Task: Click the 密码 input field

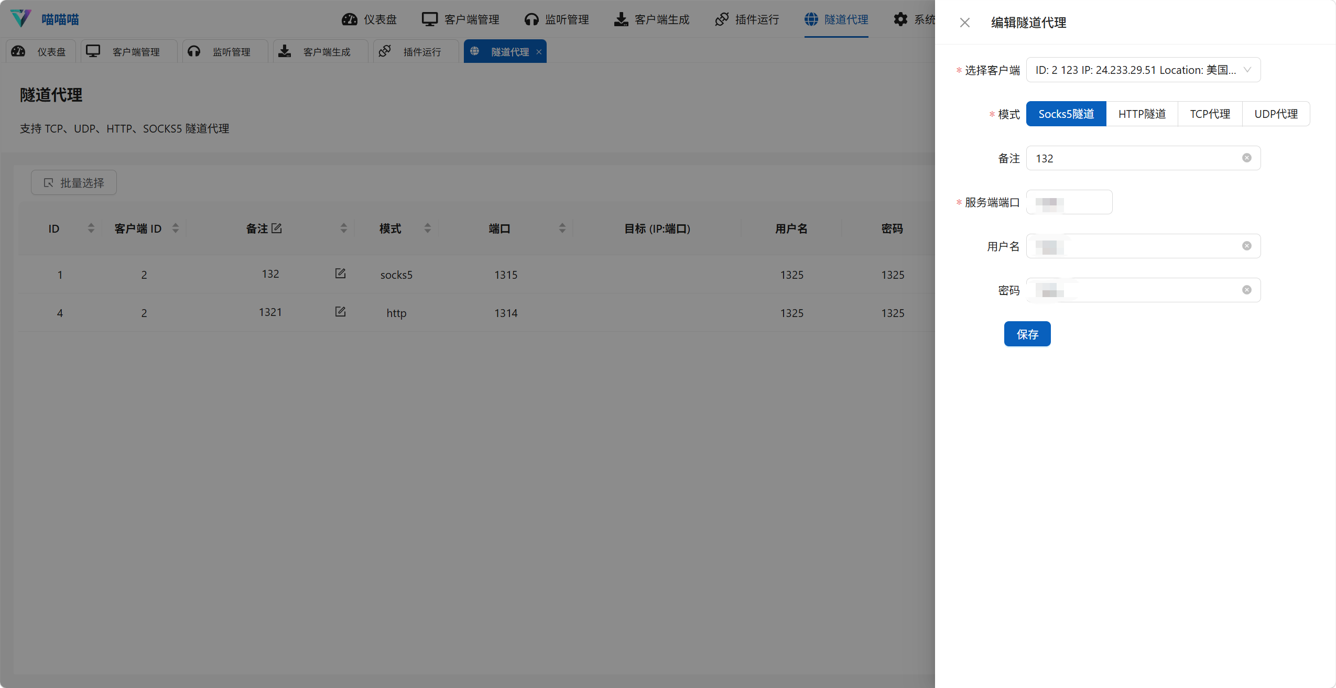Action: 1143,290
